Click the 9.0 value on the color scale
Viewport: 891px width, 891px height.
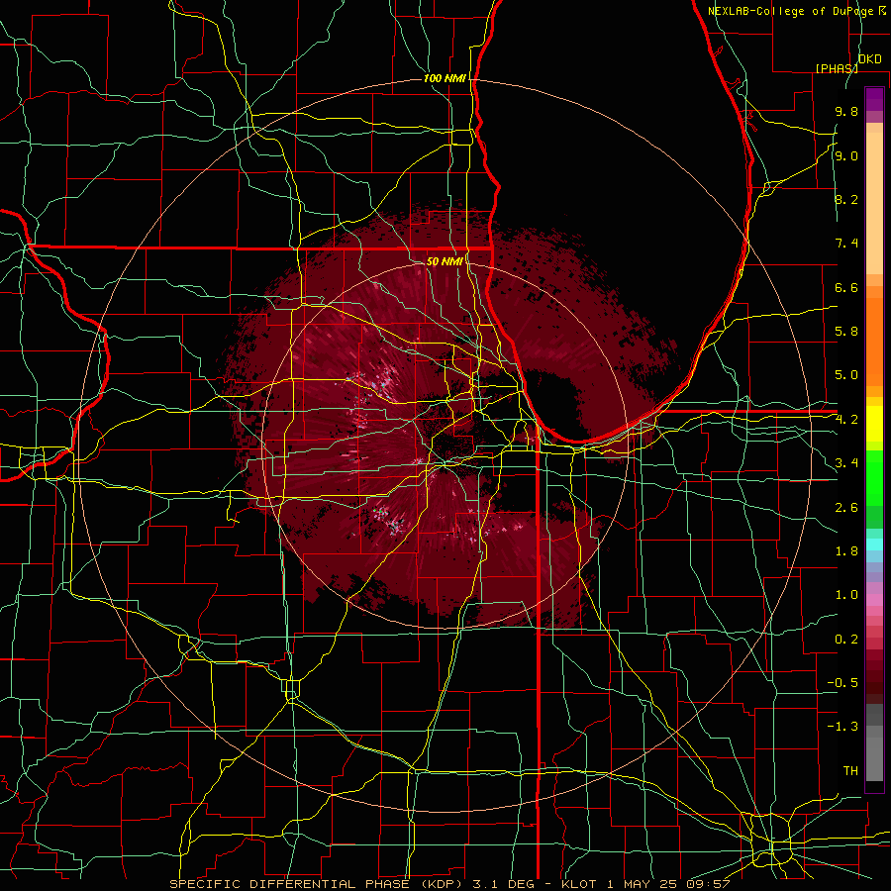point(846,156)
